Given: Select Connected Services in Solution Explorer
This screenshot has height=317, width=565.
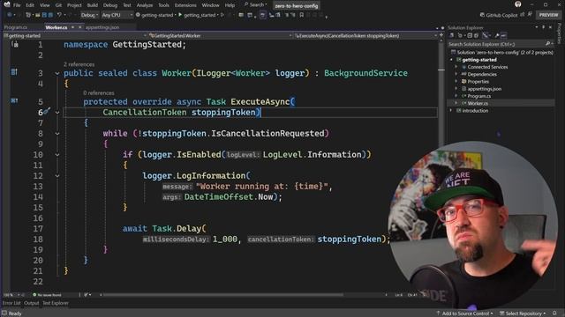Looking at the screenshot, I should point(487,67).
